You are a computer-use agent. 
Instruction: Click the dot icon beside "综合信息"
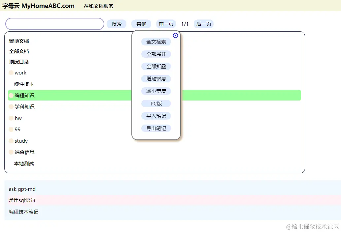tap(11, 152)
